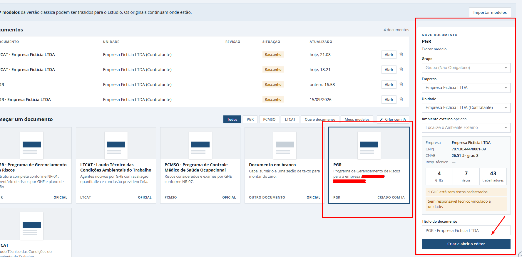522x257 pixels.
Task: Choose the PCMSO Programa de Controle template card
Action: coord(200,165)
